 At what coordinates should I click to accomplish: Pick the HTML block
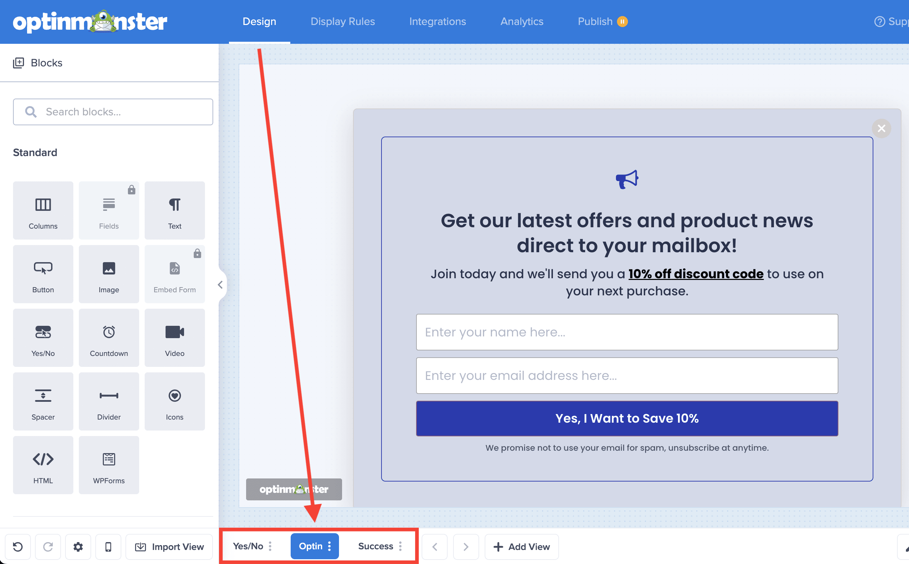[43, 465]
